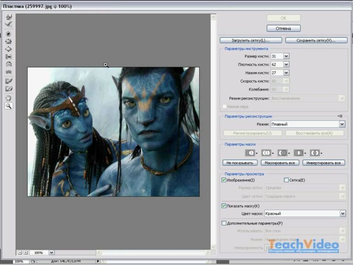Viewport: 353px width, 265px height.
Task: Select the Reconstruct tool
Action: [x=9, y=24]
